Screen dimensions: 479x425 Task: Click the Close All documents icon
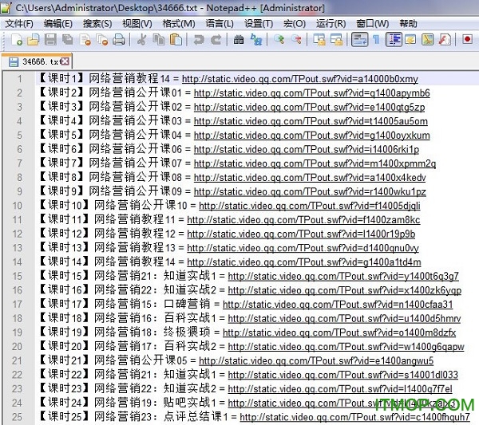[101, 40]
